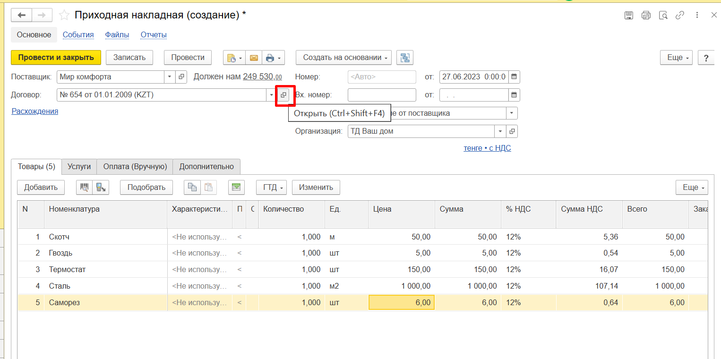
Task: Click the envelope email icon in toolbar
Action: 254,58
